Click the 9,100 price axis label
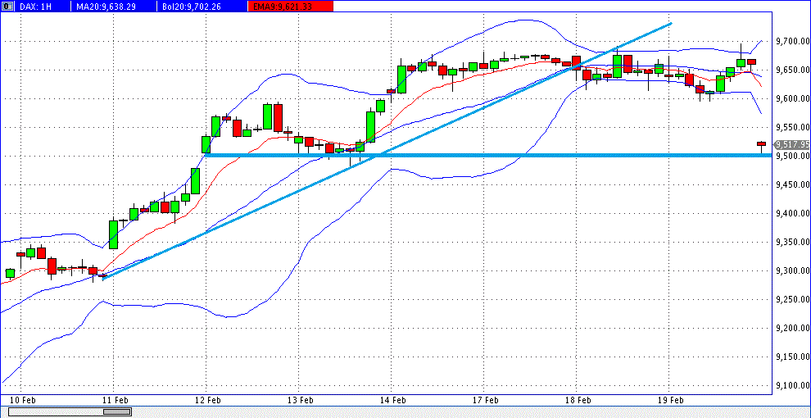Viewport: 811px width, 418px height. click(x=791, y=385)
